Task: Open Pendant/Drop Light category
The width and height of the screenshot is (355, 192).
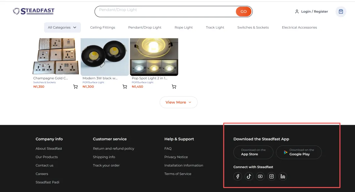Action: coord(145,27)
